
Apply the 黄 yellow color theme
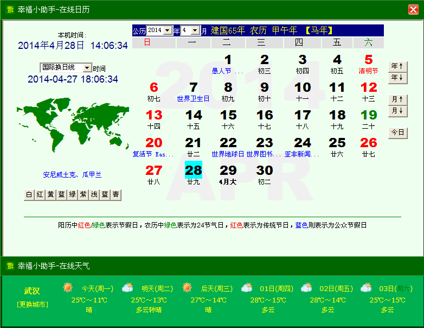tap(50, 195)
